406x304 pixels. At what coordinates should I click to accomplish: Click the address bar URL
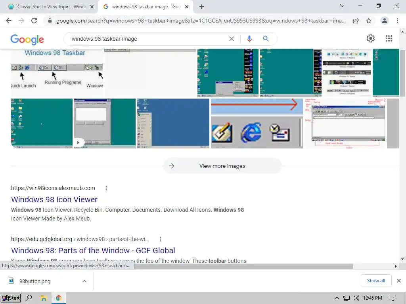pos(201,21)
